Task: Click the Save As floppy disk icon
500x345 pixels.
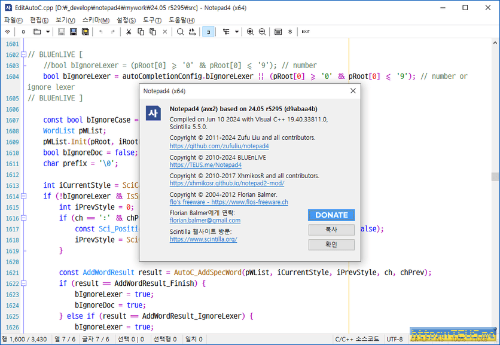Action: 86,32
